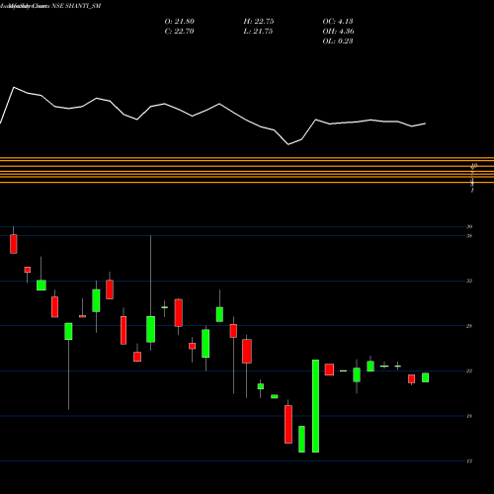Click the 22 price axis label
The image size is (494, 494).
point(469,371)
